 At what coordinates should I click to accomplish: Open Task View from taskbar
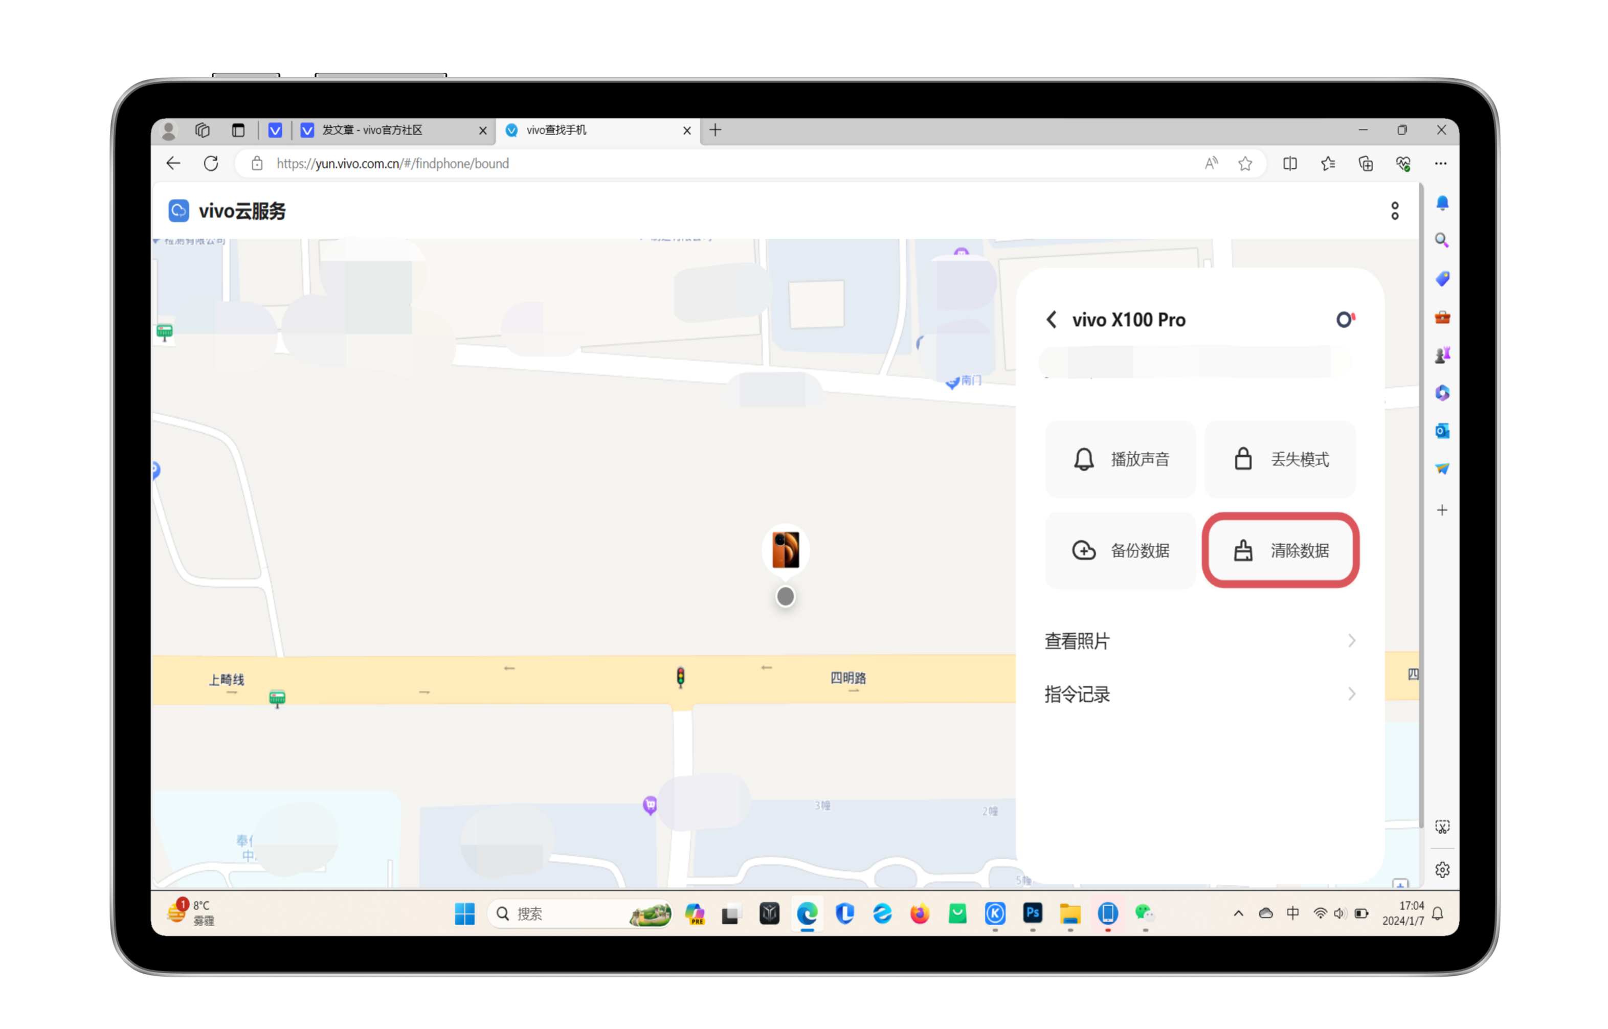731,914
